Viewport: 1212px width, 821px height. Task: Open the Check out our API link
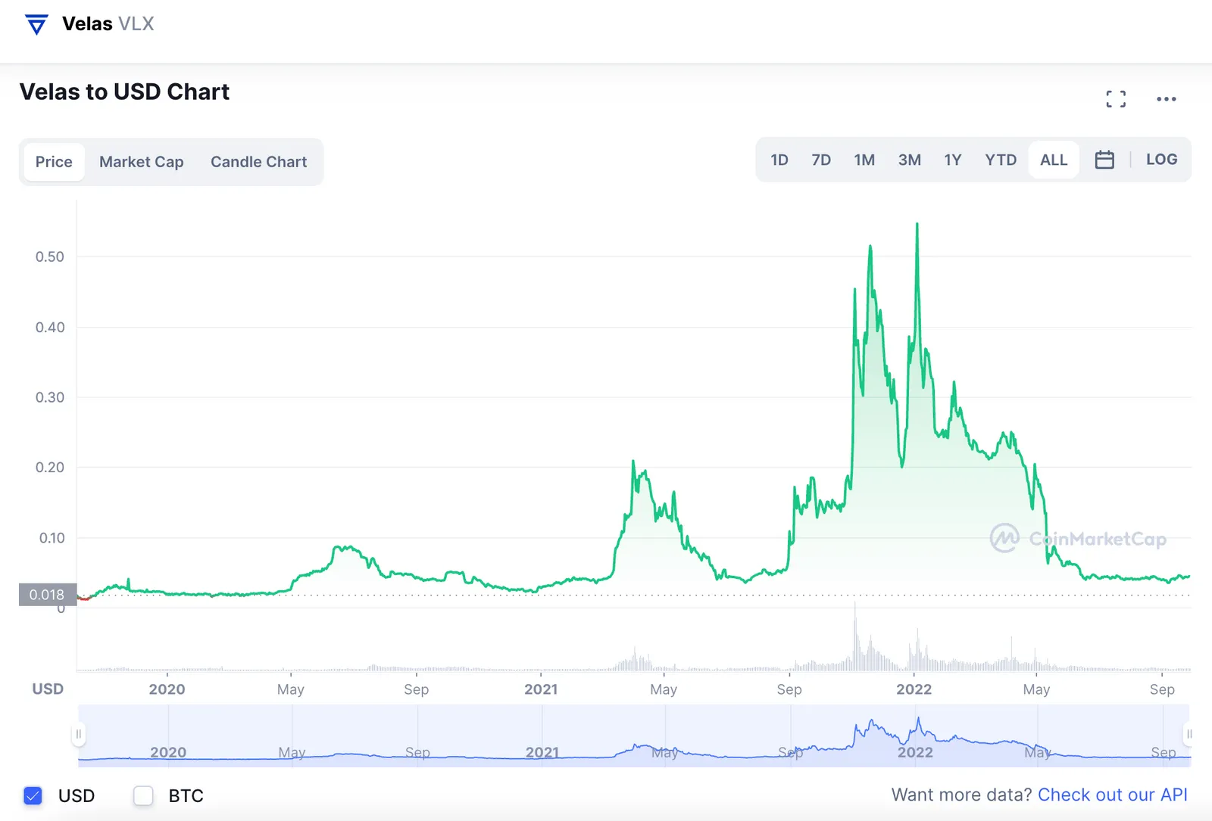coord(1112,795)
